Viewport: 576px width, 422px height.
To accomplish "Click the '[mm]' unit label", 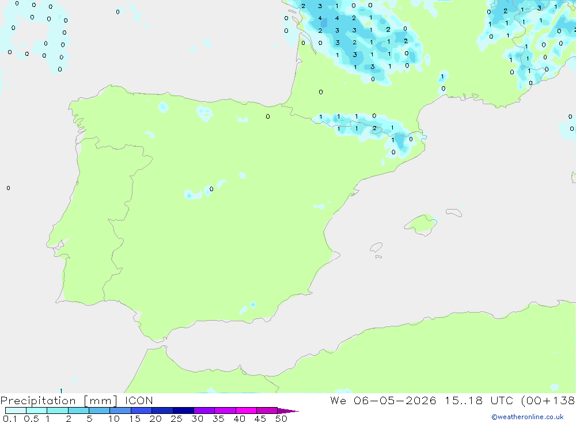I will [100, 401].
